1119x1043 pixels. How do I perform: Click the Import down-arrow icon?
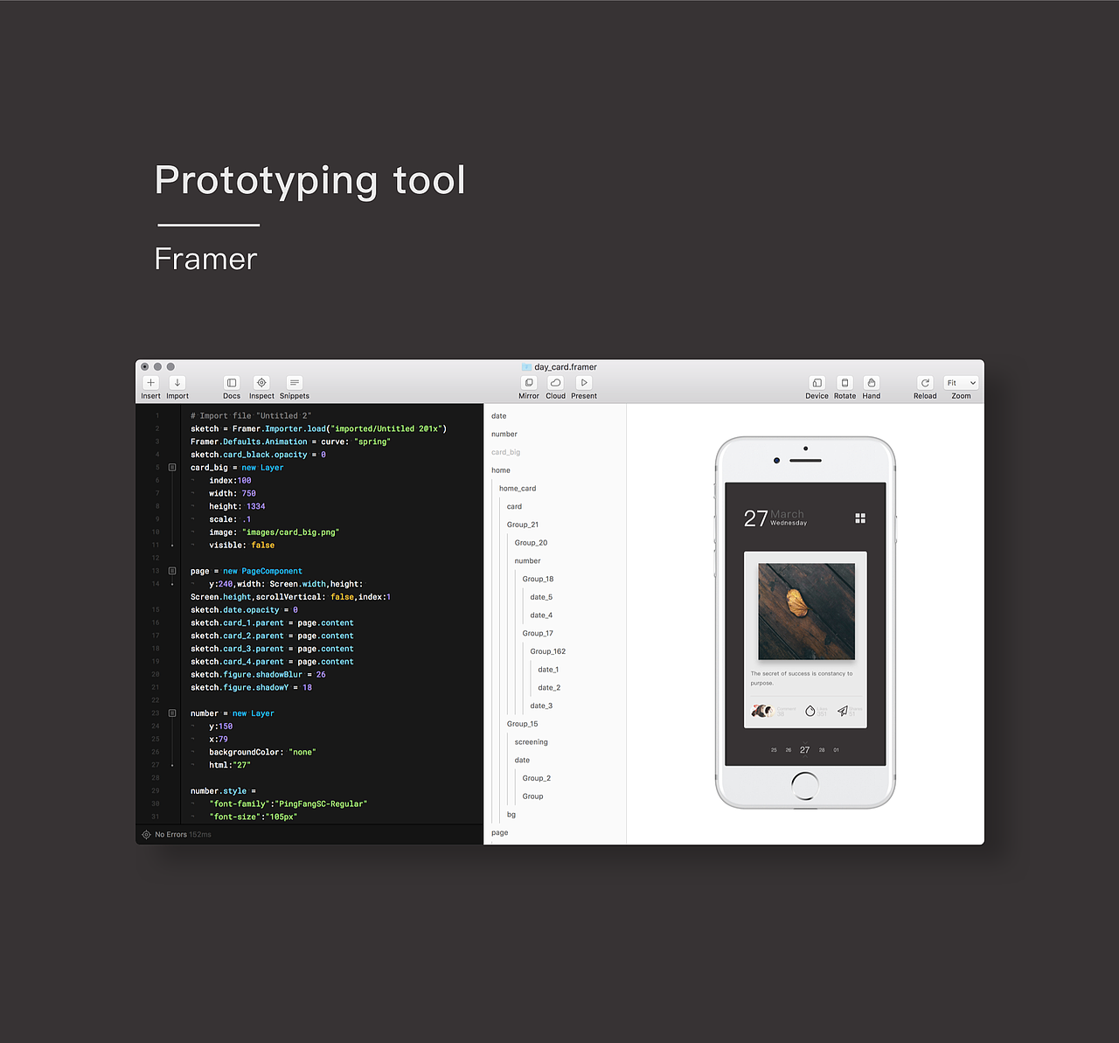tap(177, 383)
